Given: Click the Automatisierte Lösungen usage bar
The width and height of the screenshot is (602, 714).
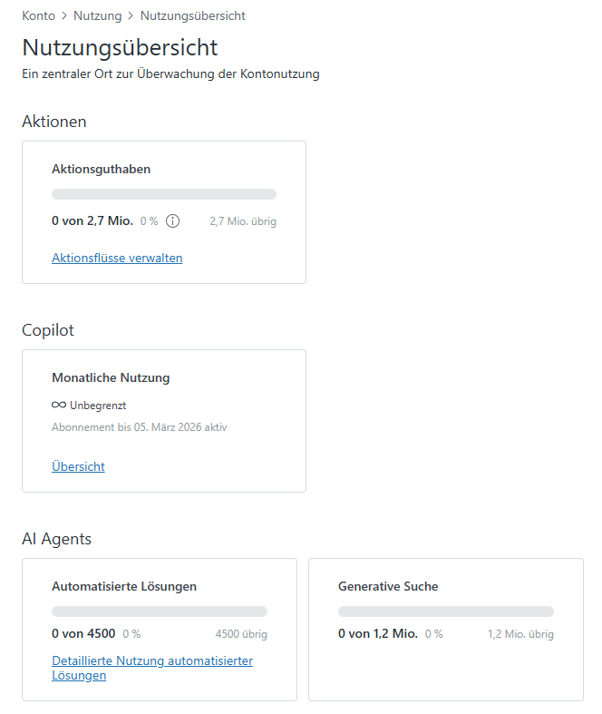Looking at the screenshot, I should (160, 611).
